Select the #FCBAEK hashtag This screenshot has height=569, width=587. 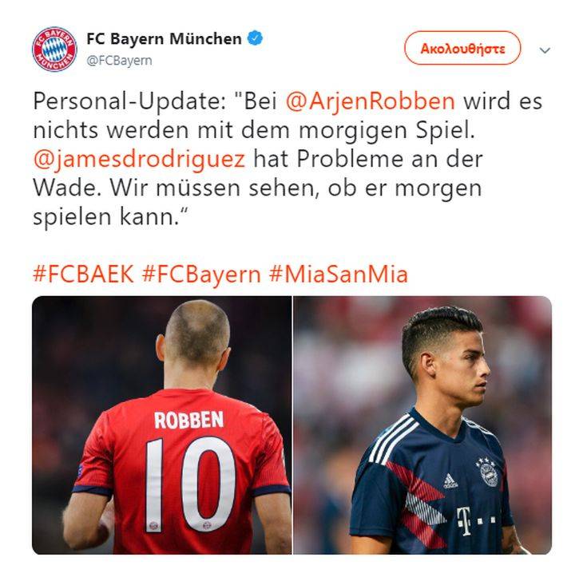click(x=83, y=275)
